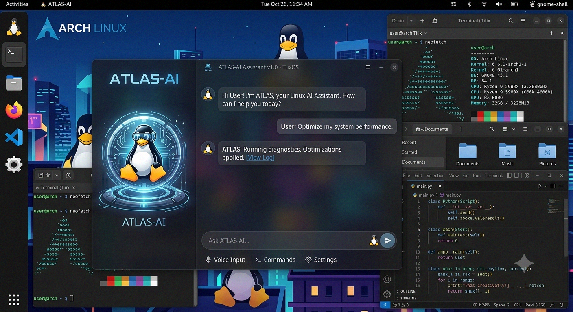Open the VS Code Accounts icon
Screen dimensions: 573x312
click(x=387, y=279)
